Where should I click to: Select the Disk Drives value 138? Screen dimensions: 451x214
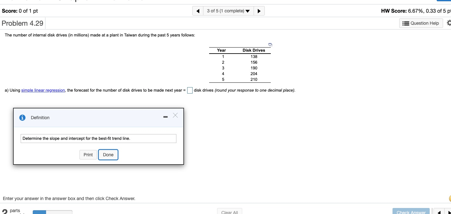(254, 57)
